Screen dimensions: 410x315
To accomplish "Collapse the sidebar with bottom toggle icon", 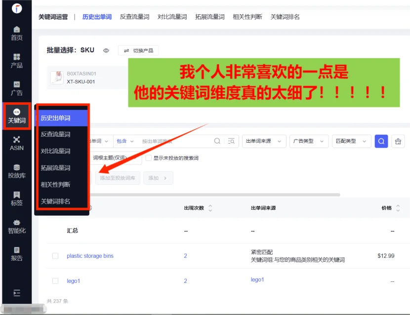I will [x=17, y=293].
